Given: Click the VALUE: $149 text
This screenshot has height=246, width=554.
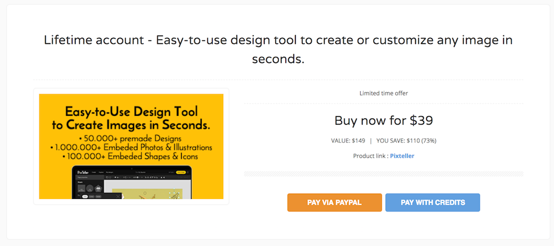Looking at the screenshot, I should coord(348,140).
